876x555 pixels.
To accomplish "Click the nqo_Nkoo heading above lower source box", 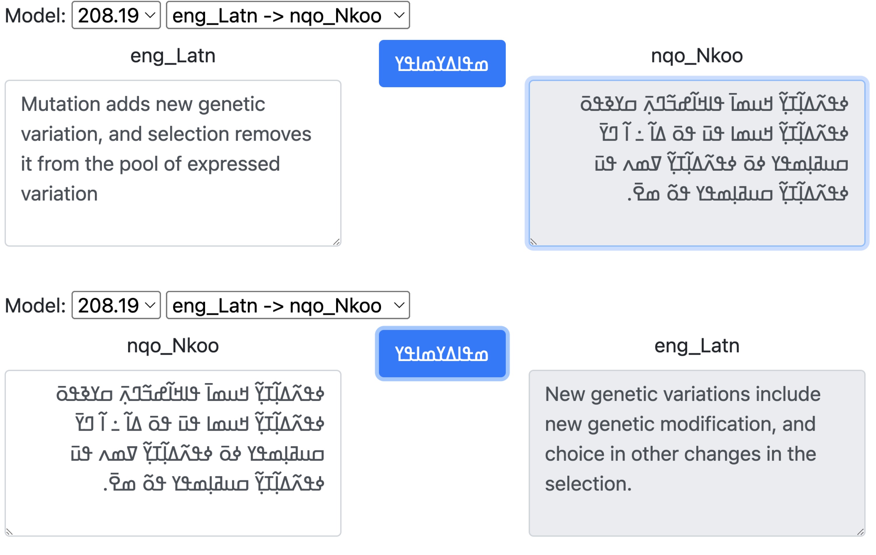I will 173,345.
